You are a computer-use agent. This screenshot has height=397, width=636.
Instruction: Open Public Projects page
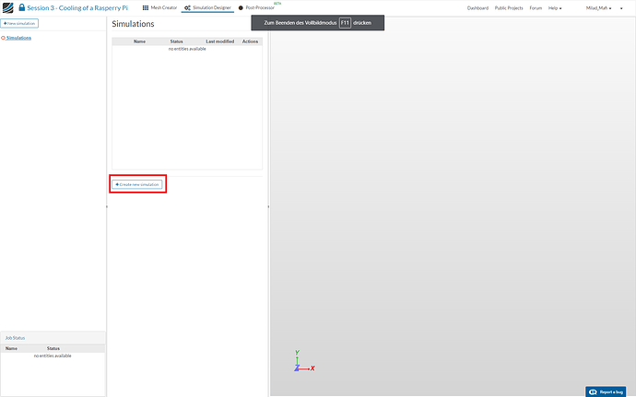(x=509, y=8)
